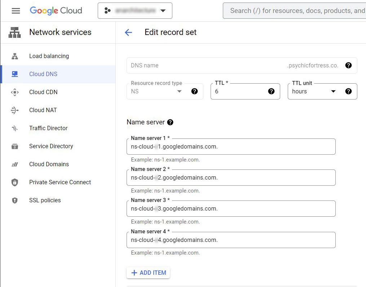Show help for Resource record type
The height and width of the screenshot is (287, 366).
point(194,91)
